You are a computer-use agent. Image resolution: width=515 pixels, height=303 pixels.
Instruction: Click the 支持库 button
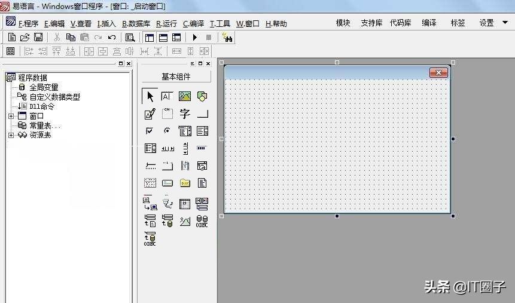(371, 23)
